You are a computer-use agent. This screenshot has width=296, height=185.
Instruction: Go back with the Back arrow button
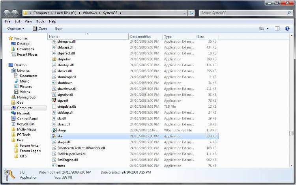[x=7, y=13]
